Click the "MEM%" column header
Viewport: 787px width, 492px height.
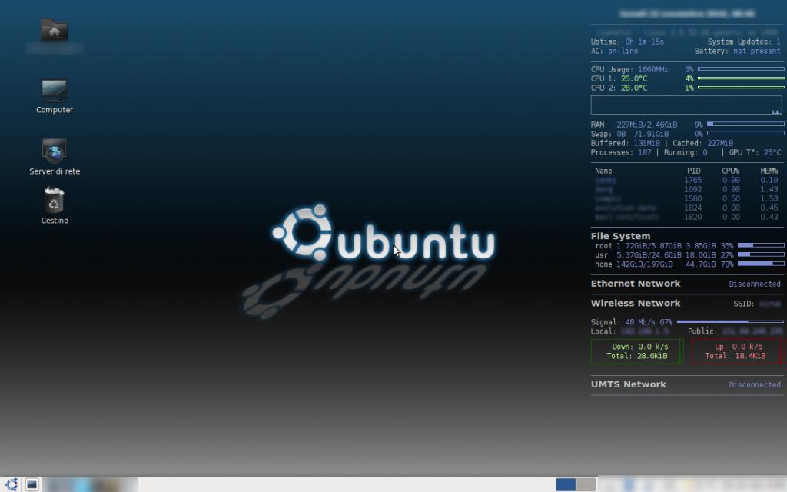[x=769, y=171]
